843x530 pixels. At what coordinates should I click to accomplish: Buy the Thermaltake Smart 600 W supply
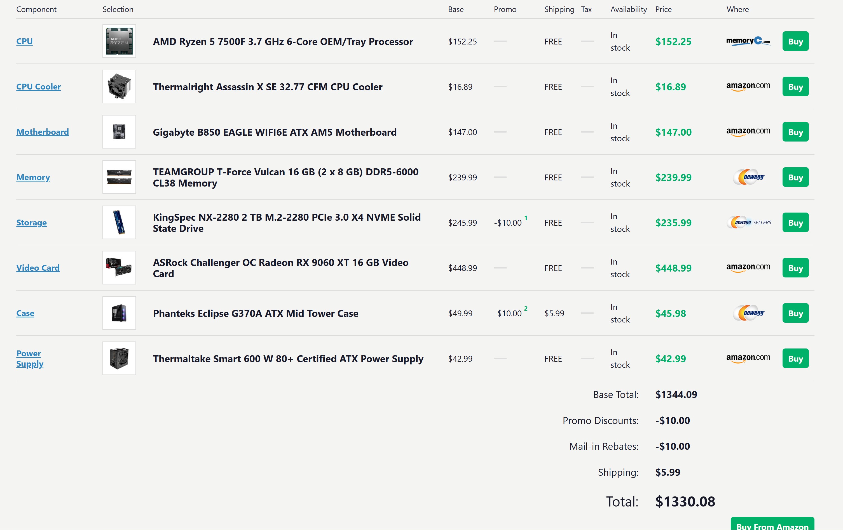(x=795, y=358)
